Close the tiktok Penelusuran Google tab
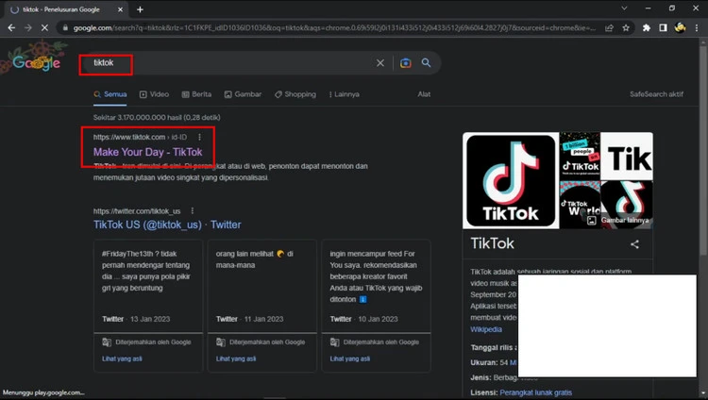708x400 pixels. coord(120,9)
